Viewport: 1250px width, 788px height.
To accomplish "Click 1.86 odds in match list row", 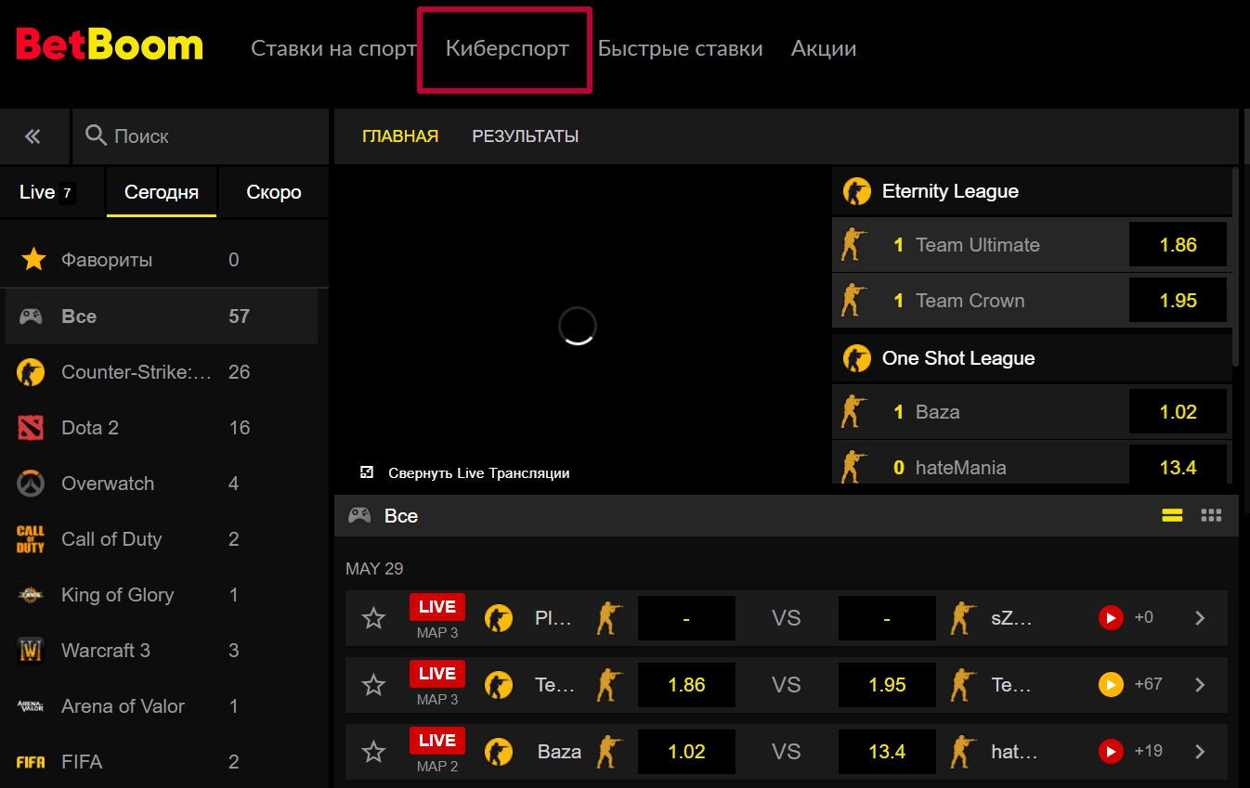I will click(x=686, y=685).
